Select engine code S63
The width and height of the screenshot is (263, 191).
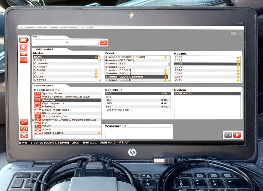(x=138, y=107)
